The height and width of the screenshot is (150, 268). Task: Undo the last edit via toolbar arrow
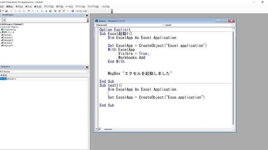[29, 11]
